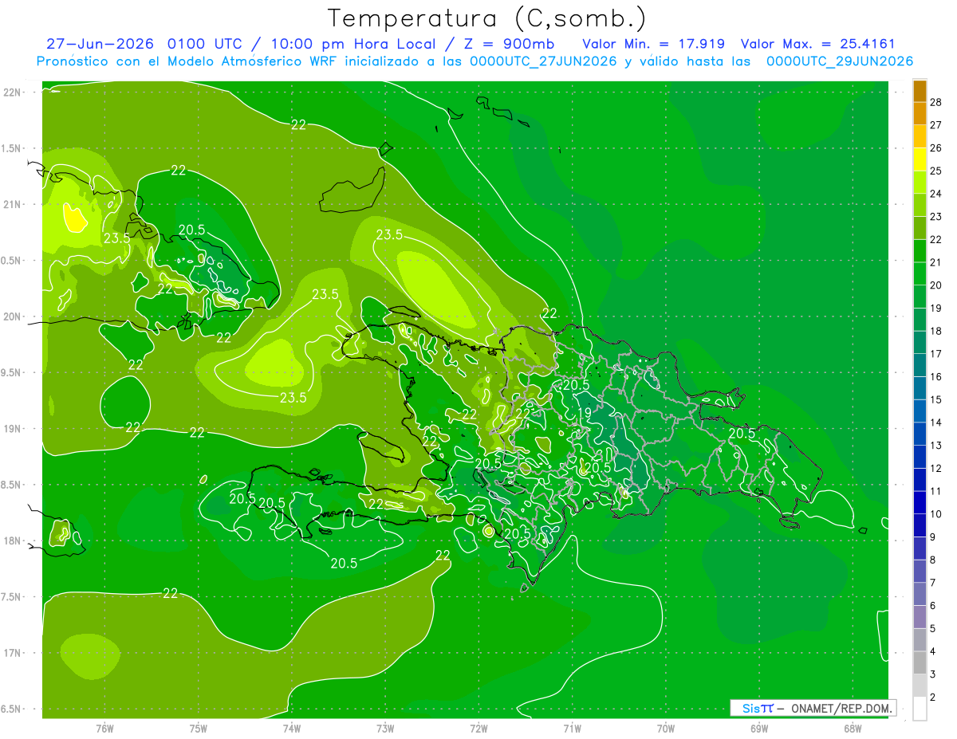Click the yellow legend swatch between 25 and 26
This screenshot has width=957, height=739.
(x=920, y=159)
